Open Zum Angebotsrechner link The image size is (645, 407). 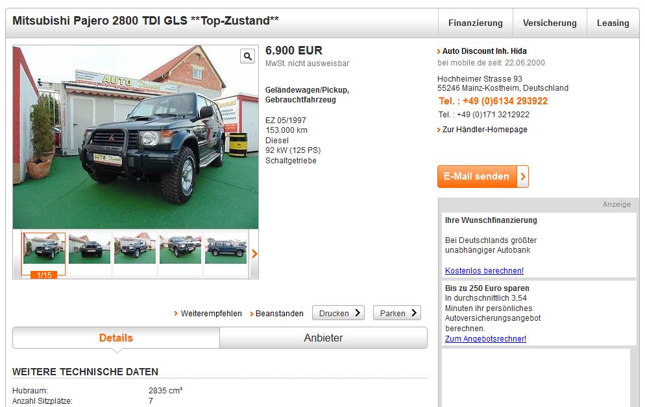tap(485, 339)
